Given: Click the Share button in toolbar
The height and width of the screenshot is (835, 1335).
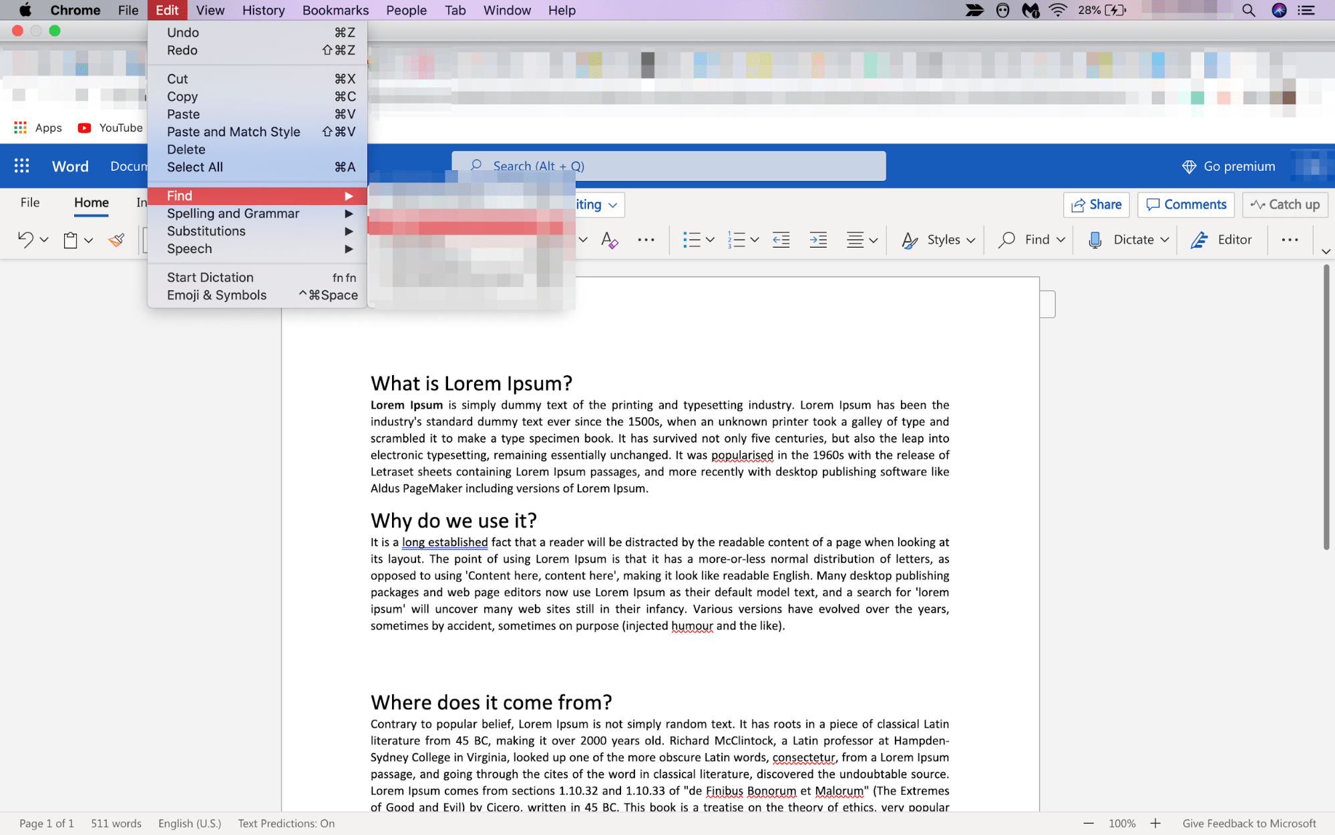Looking at the screenshot, I should (1097, 203).
